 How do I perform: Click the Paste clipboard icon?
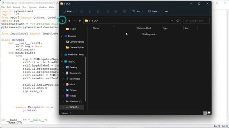point(99,11)
